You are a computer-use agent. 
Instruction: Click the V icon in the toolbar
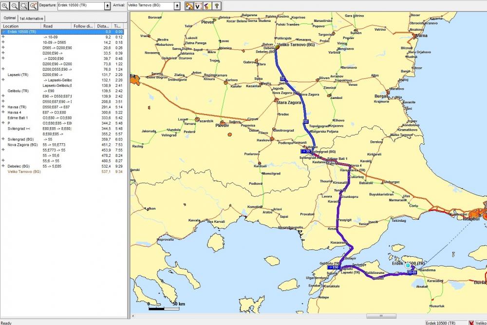198,6
